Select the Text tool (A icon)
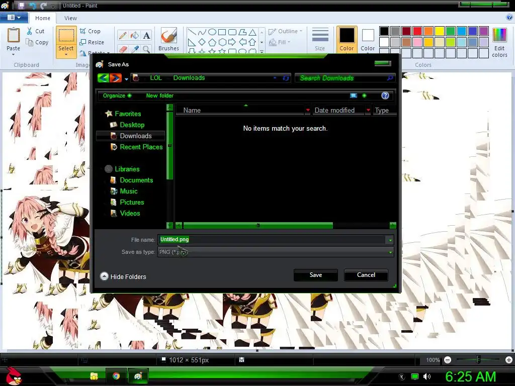Viewport: 515px width, 386px height. pos(146,36)
